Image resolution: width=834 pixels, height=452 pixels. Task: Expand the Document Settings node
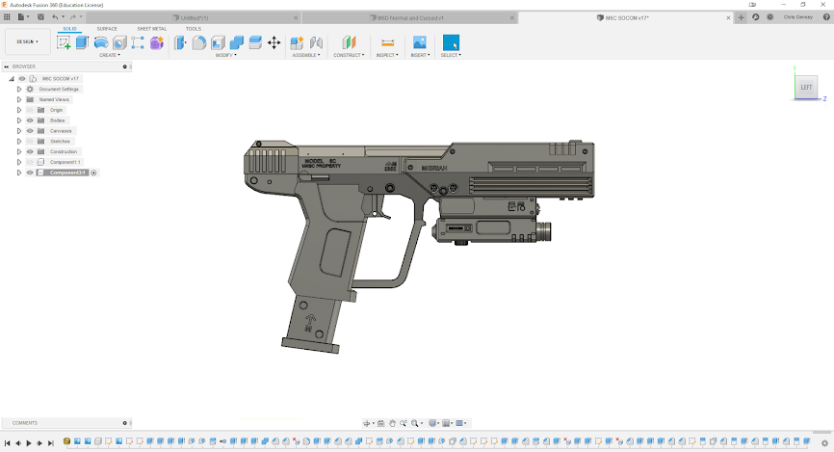click(x=18, y=89)
